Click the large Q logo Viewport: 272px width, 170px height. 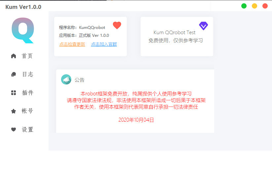click(x=23, y=30)
